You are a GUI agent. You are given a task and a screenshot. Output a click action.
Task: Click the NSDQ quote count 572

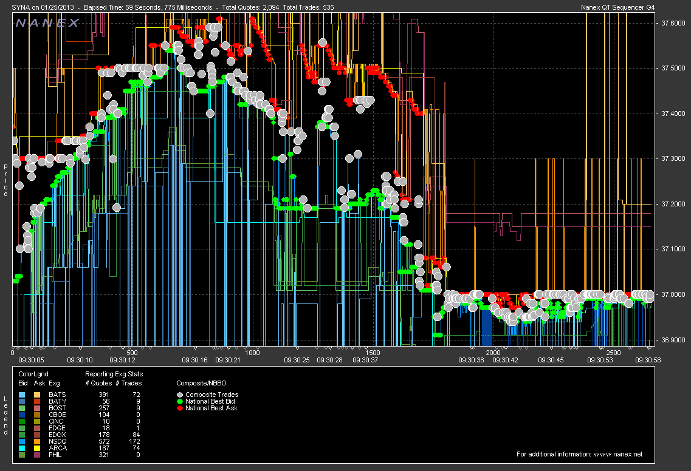(x=104, y=441)
